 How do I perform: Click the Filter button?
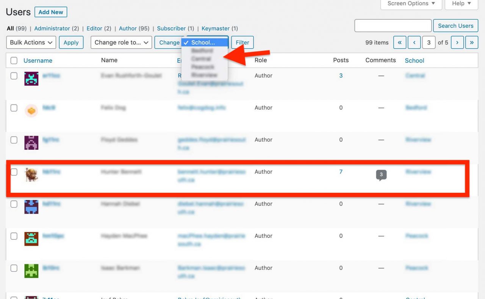(x=242, y=42)
